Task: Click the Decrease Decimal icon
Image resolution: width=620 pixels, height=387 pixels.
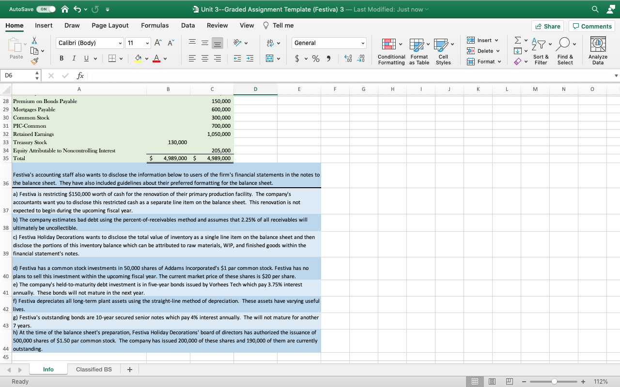Action: click(x=361, y=59)
